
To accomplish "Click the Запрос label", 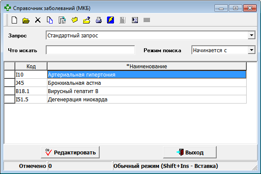I will click(x=17, y=36).
